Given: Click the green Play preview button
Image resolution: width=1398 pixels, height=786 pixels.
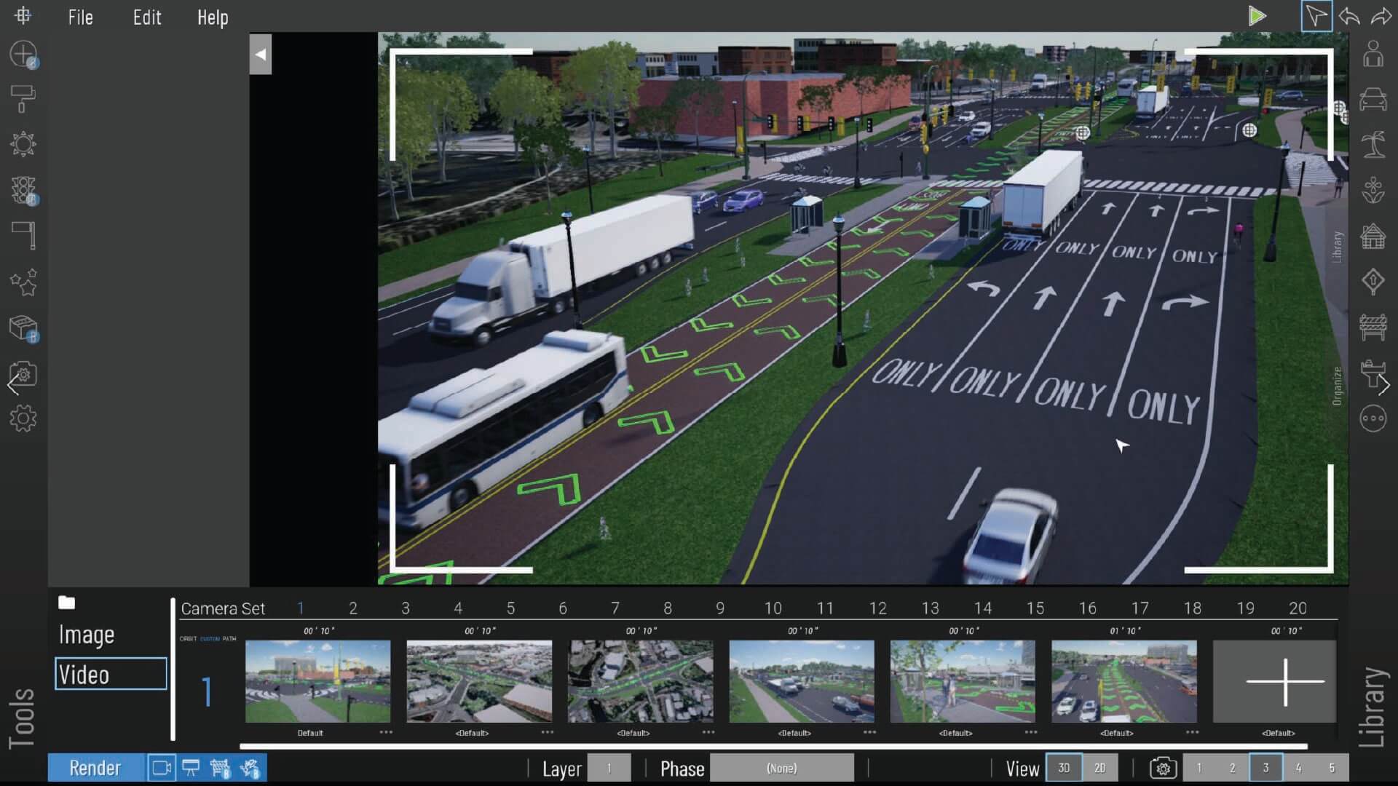Looking at the screenshot, I should pos(1257,16).
